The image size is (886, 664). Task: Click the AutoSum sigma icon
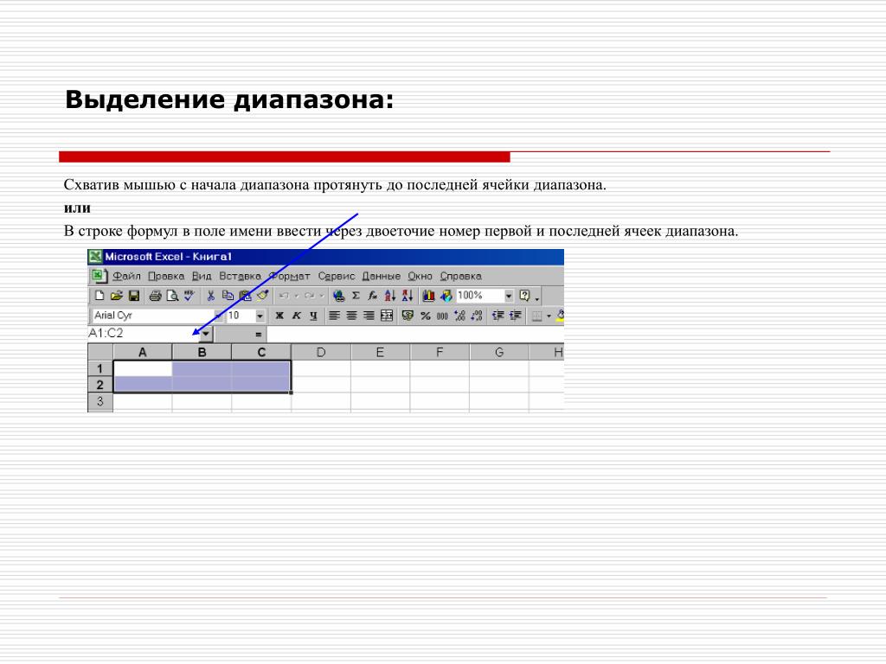click(x=356, y=296)
